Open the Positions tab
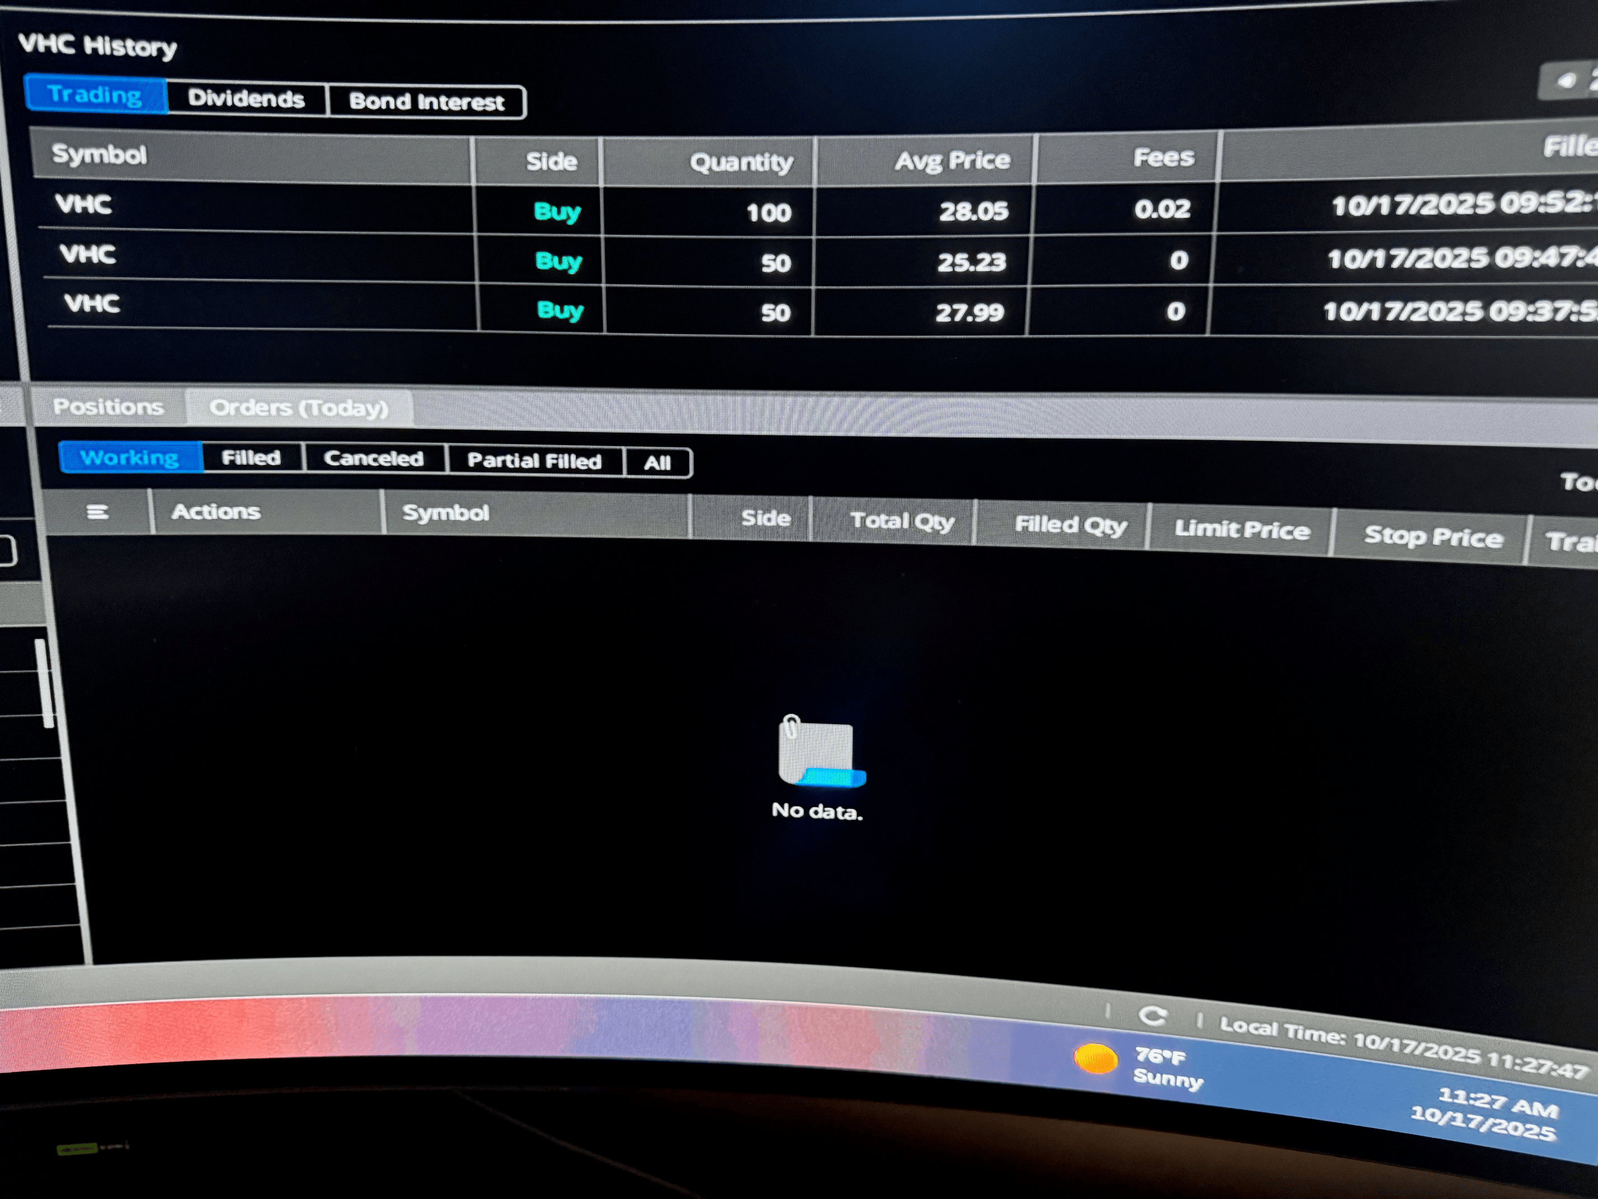Viewport: 1598px width, 1199px height. pyautogui.click(x=109, y=407)
